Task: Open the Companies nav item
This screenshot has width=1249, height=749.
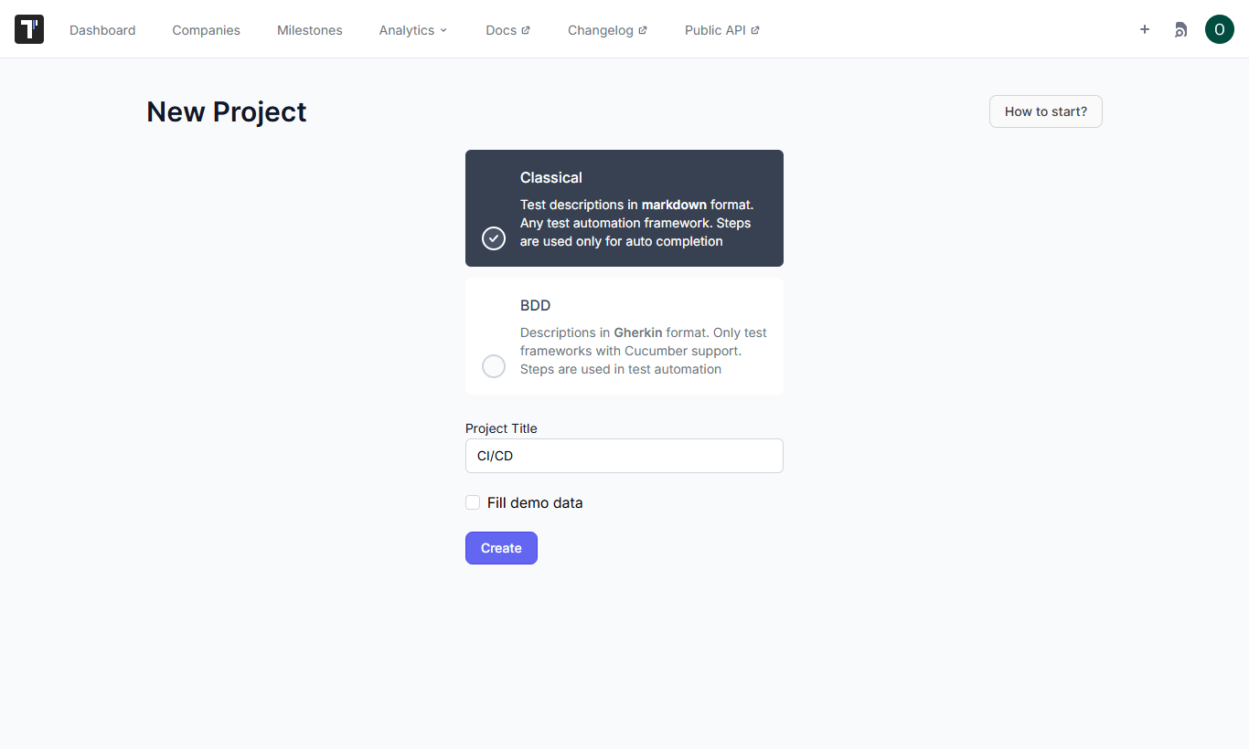Action: pyautogui.click(x=207, y=30)
